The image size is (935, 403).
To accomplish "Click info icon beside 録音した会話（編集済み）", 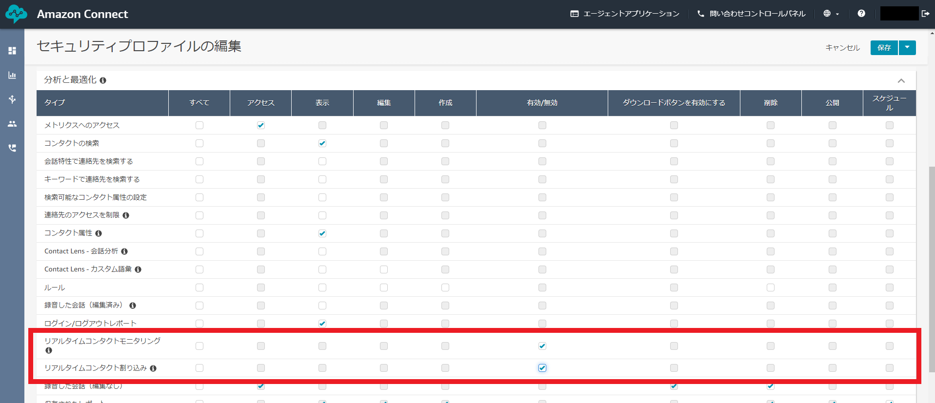I will click(133, 306).
